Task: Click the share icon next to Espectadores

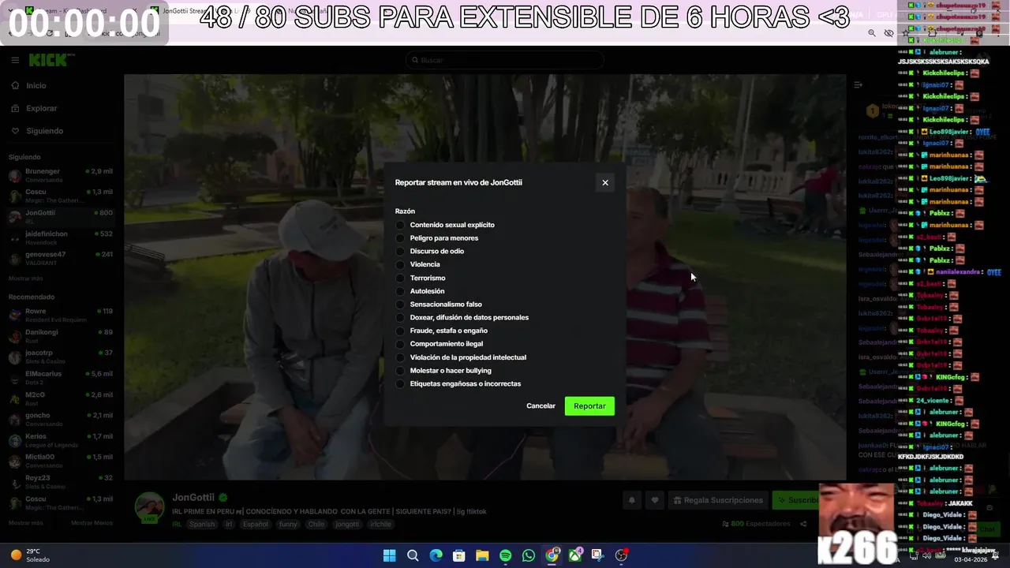Action: (803, 524)
